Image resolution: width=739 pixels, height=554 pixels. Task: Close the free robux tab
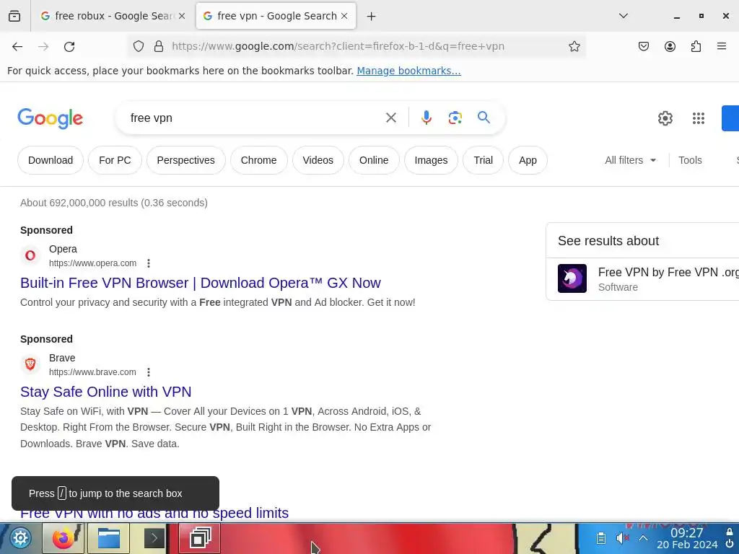tap(182, 16)
